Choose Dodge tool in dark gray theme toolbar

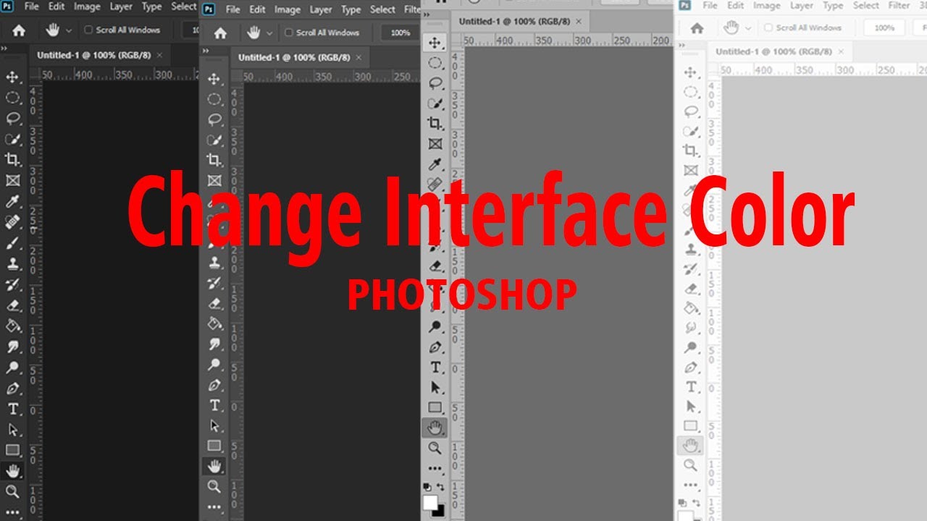214,365
